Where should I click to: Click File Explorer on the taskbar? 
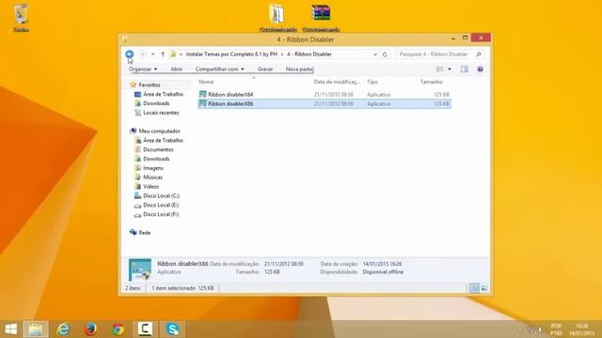point(36,330)
